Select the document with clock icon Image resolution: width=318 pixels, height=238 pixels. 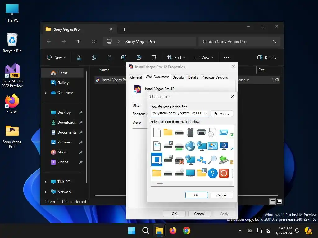tap(212, 132)
